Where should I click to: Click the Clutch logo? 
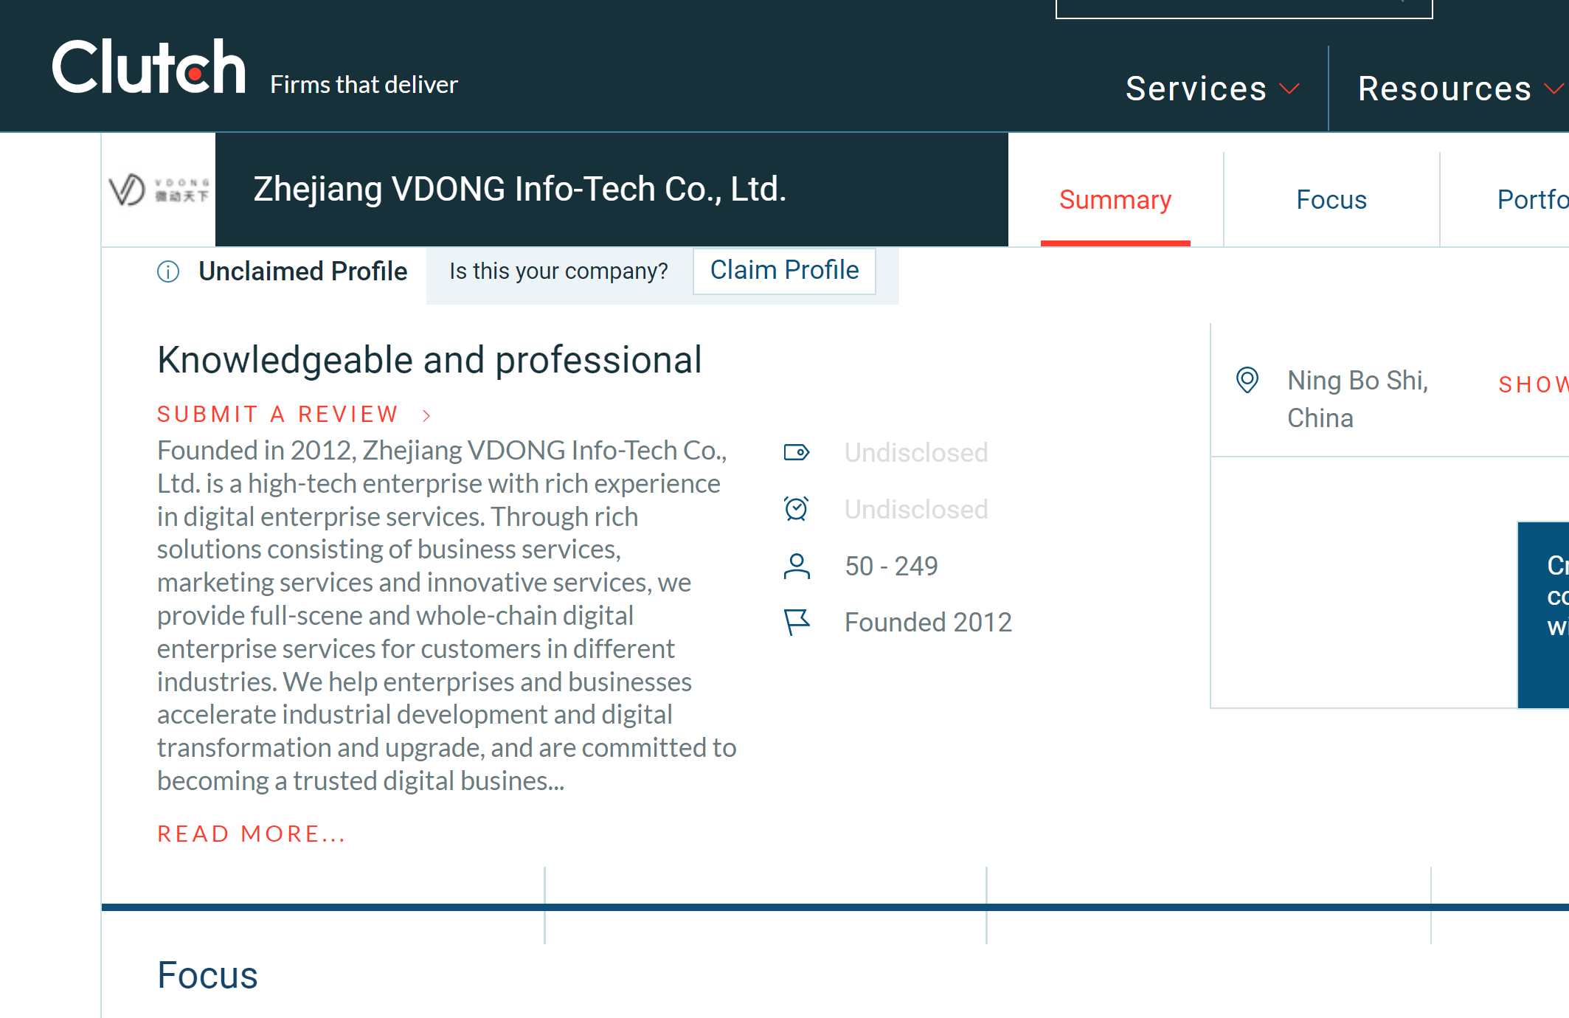148,67
